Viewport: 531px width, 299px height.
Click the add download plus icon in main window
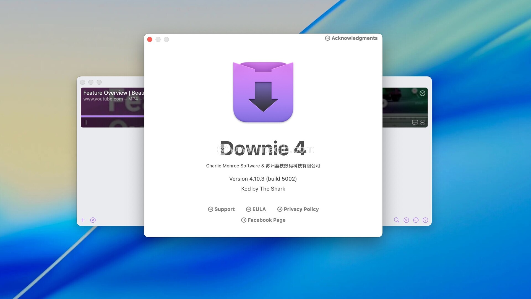83,220
